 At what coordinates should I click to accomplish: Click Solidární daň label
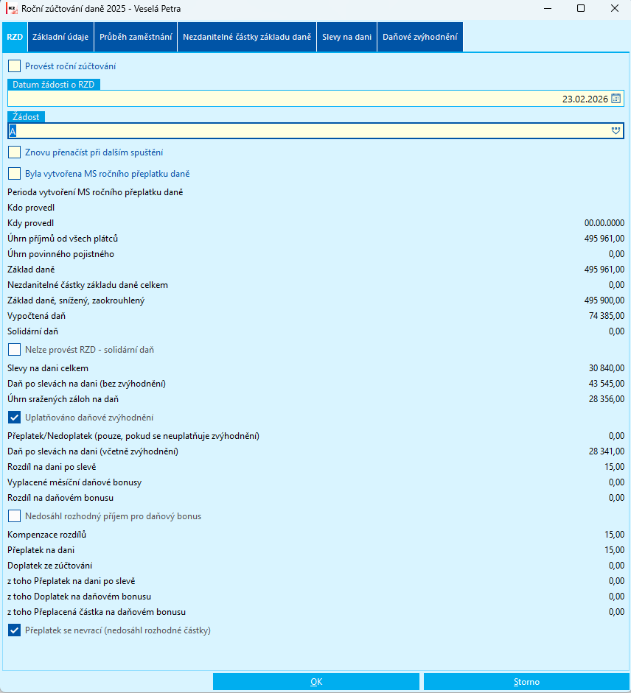(x=32, y=331)
